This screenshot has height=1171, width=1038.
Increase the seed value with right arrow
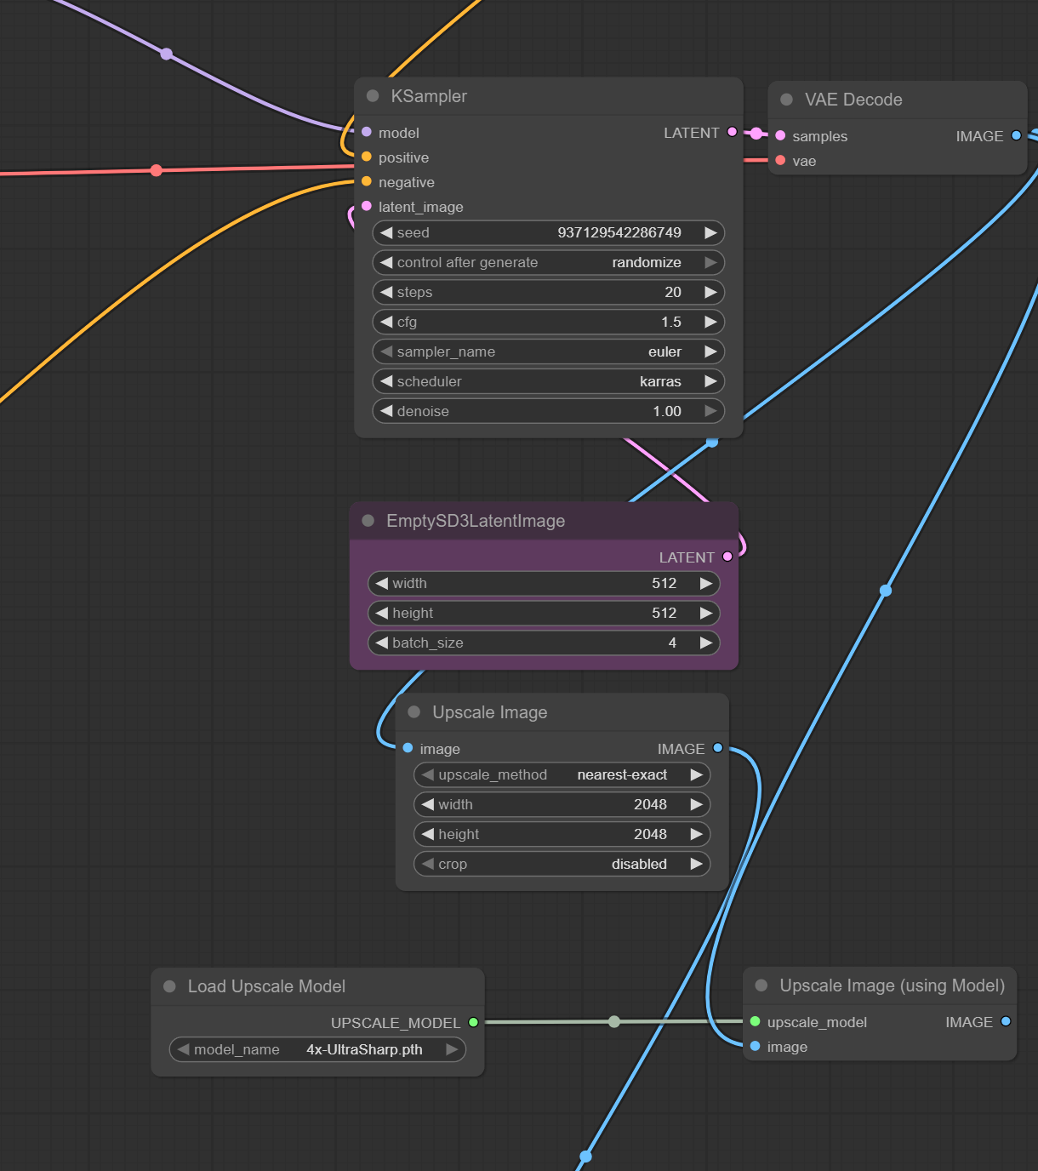click(710, 232)
